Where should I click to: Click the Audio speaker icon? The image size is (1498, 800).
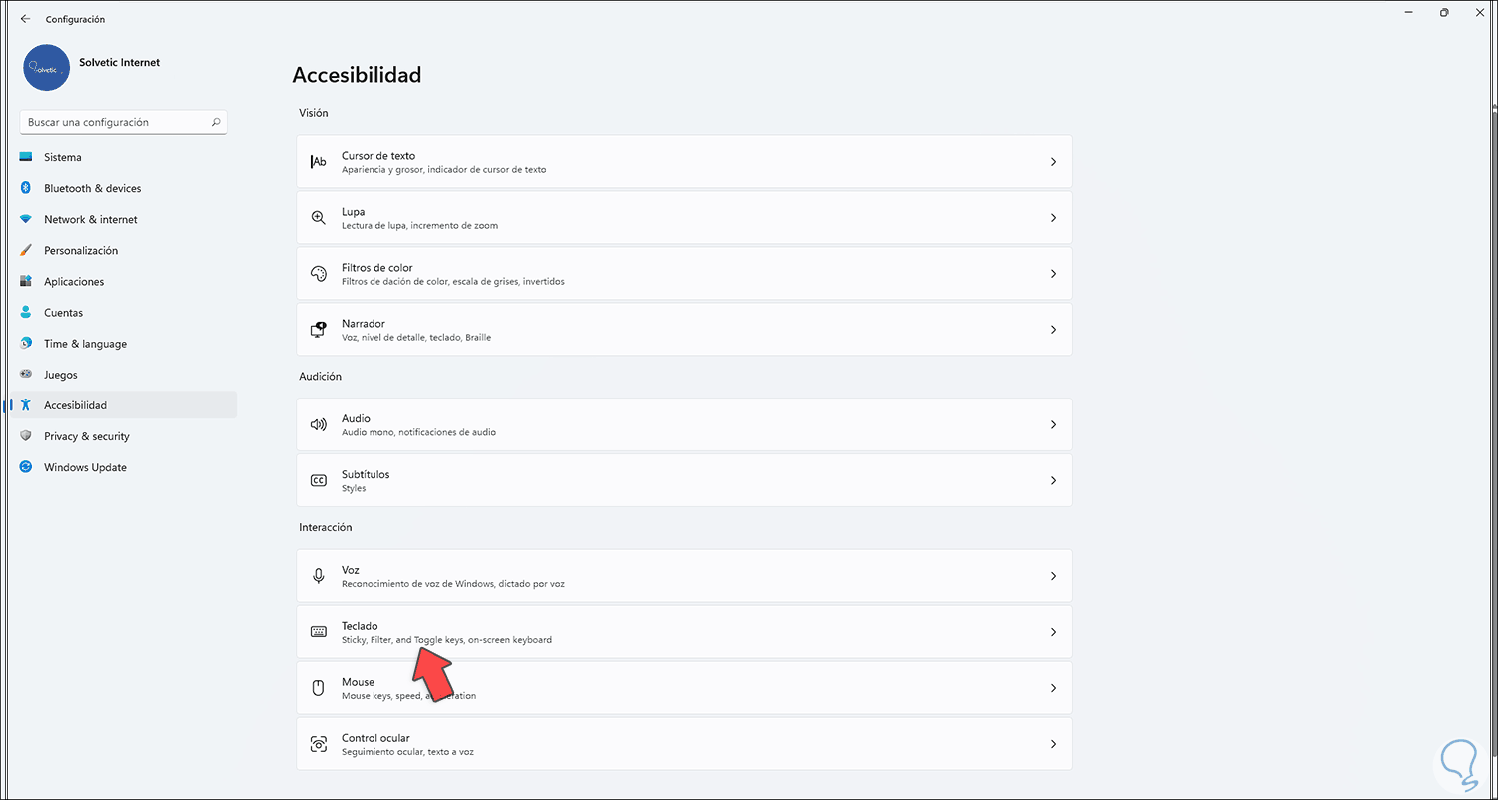(319, 424)
